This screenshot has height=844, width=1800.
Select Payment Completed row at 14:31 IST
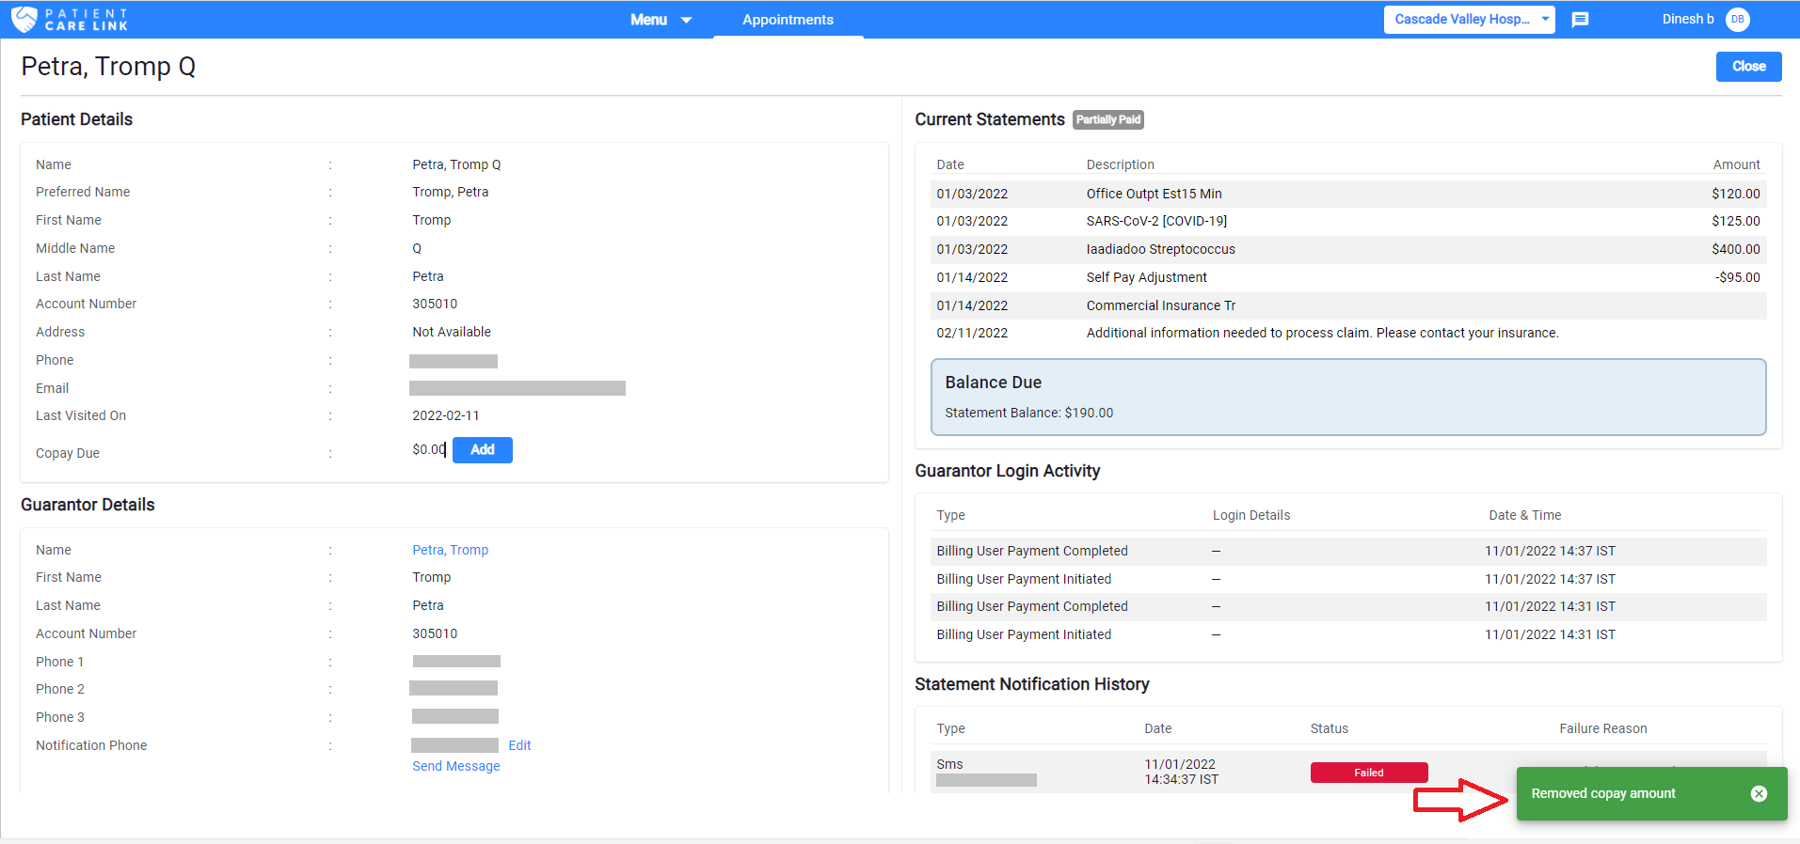tap(1348, 606)
